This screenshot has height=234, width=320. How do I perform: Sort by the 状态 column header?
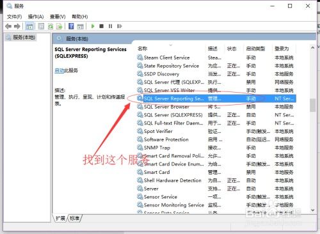click(x=232, y=49)
